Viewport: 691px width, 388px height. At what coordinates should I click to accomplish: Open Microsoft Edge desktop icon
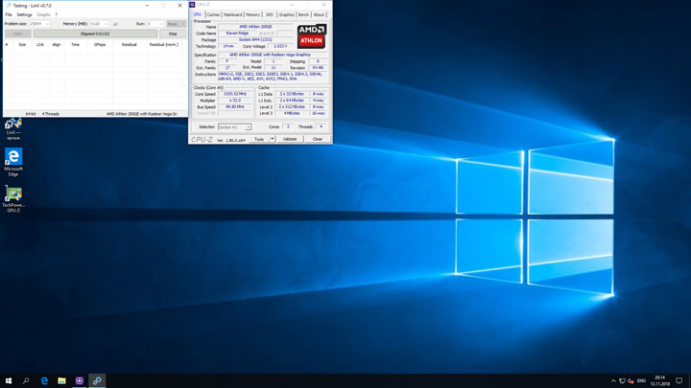(13, 158)
